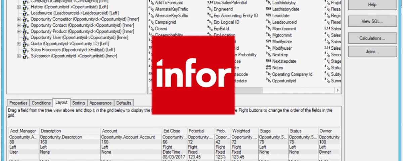This screenshot has height=161, width=403.
Task: Select the Layout tab
Action: (61, 102)
